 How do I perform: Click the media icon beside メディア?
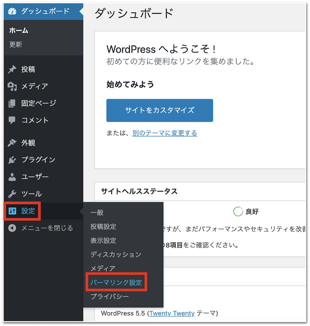click(x=12, y=86)
